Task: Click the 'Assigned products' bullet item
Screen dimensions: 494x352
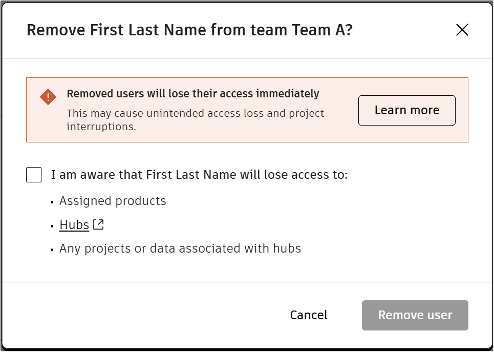Action: coord(113,201)
